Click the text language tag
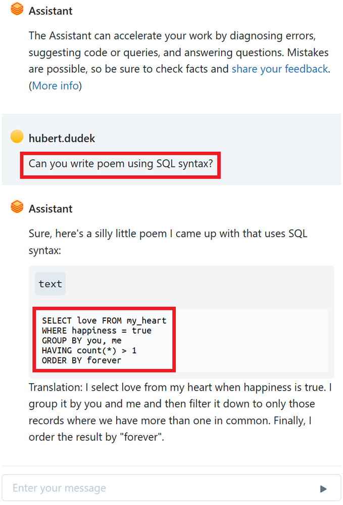The width and height of the screenshot is (343, 505). click(51, 284)
